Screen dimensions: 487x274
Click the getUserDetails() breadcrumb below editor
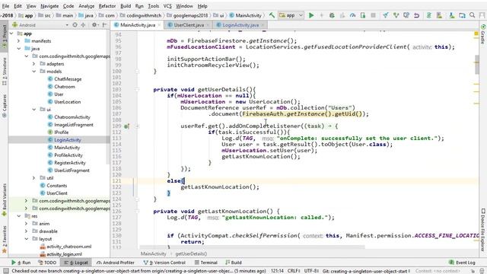191,253
